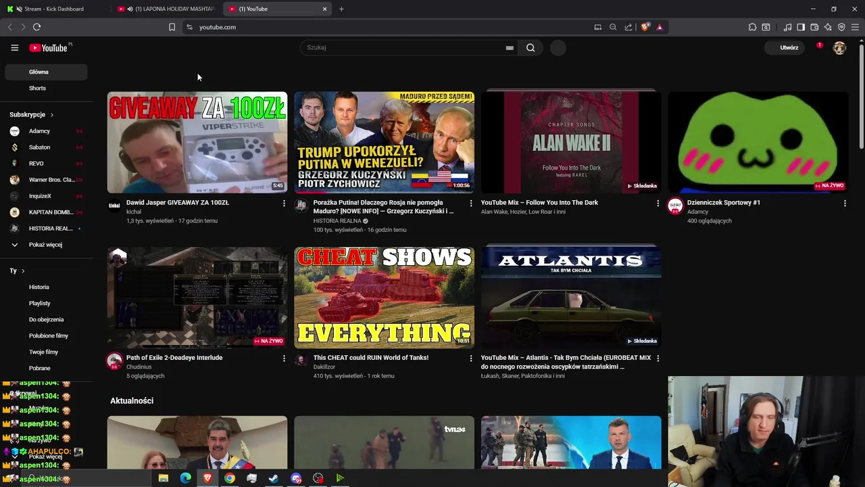Open the browser main menu icon

click(x=855, y=27)
